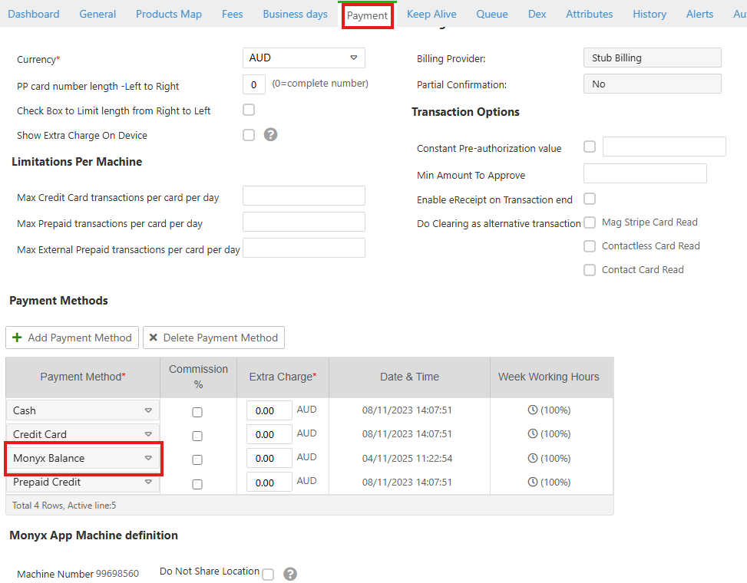The image size is (747, 583).
Task: Open help icon beside Do Not Share Location
Action: pos(290,574)
